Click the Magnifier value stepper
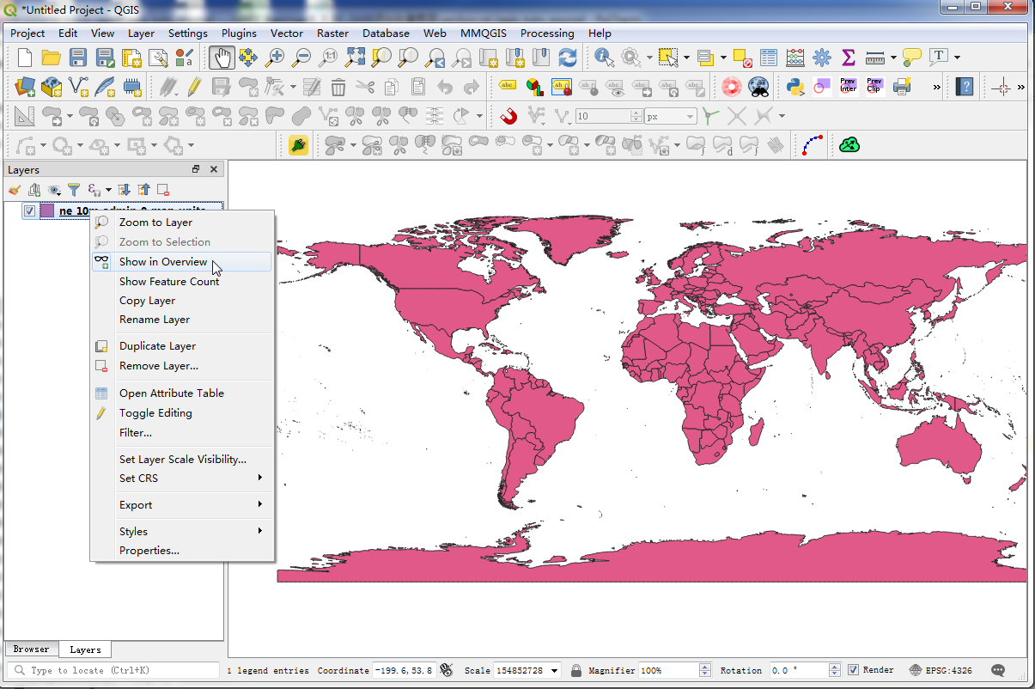Image resolution: width=1035 pixels, height=689 pixels. point(705,670)
